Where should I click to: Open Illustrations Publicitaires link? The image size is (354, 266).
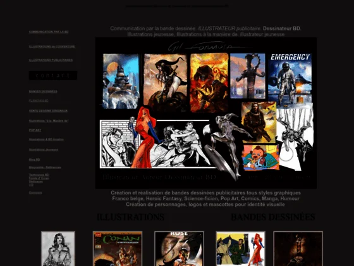51,60
